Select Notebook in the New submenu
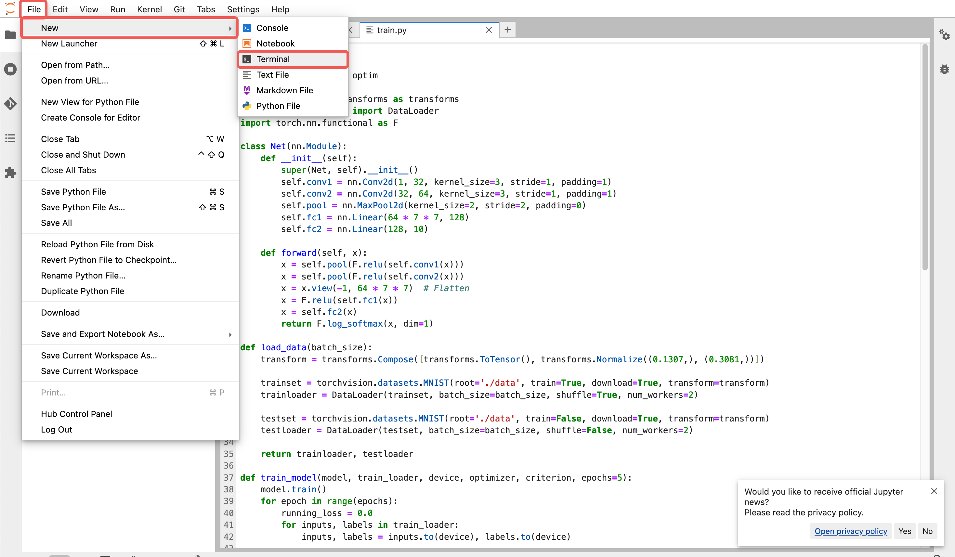The width and height of the screenshot is (955, 557). [x=293, y=44]
